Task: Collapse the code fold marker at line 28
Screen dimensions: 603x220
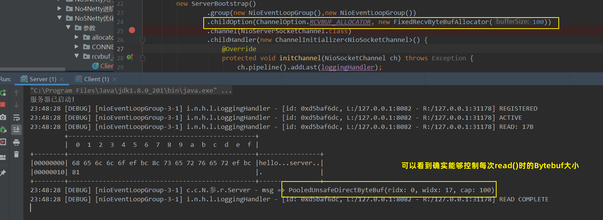Action: click(143, 58)
